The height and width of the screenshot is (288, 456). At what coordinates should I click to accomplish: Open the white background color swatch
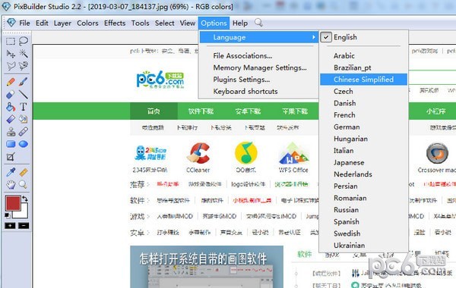(x=24, y=214)
